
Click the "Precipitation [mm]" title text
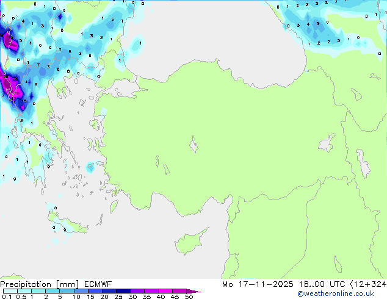(x=40, y=284)
